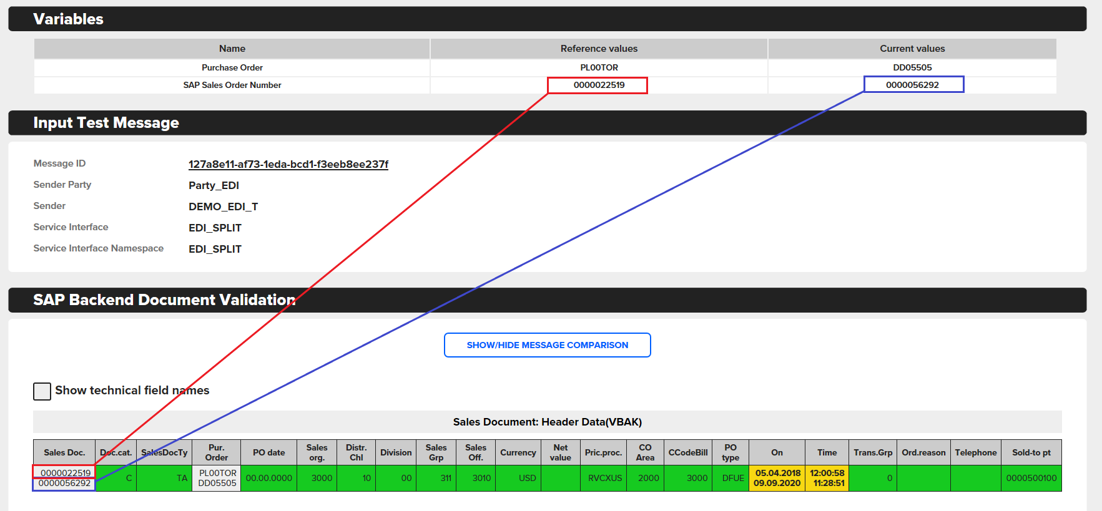This screenshot has width=1102, height=511.
Task: Click the Sales Doc. column header
Action: [64, 452]
